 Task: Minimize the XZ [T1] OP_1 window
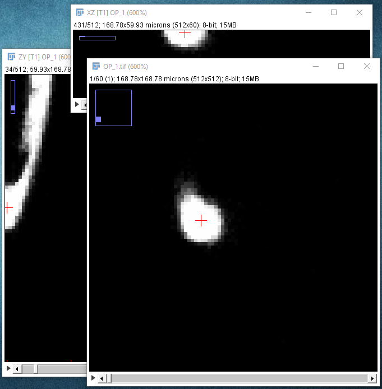(x=309, y=12)
